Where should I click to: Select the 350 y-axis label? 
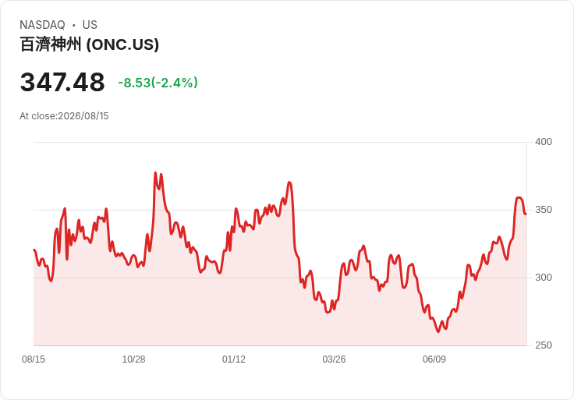click(x=544, y=210)
